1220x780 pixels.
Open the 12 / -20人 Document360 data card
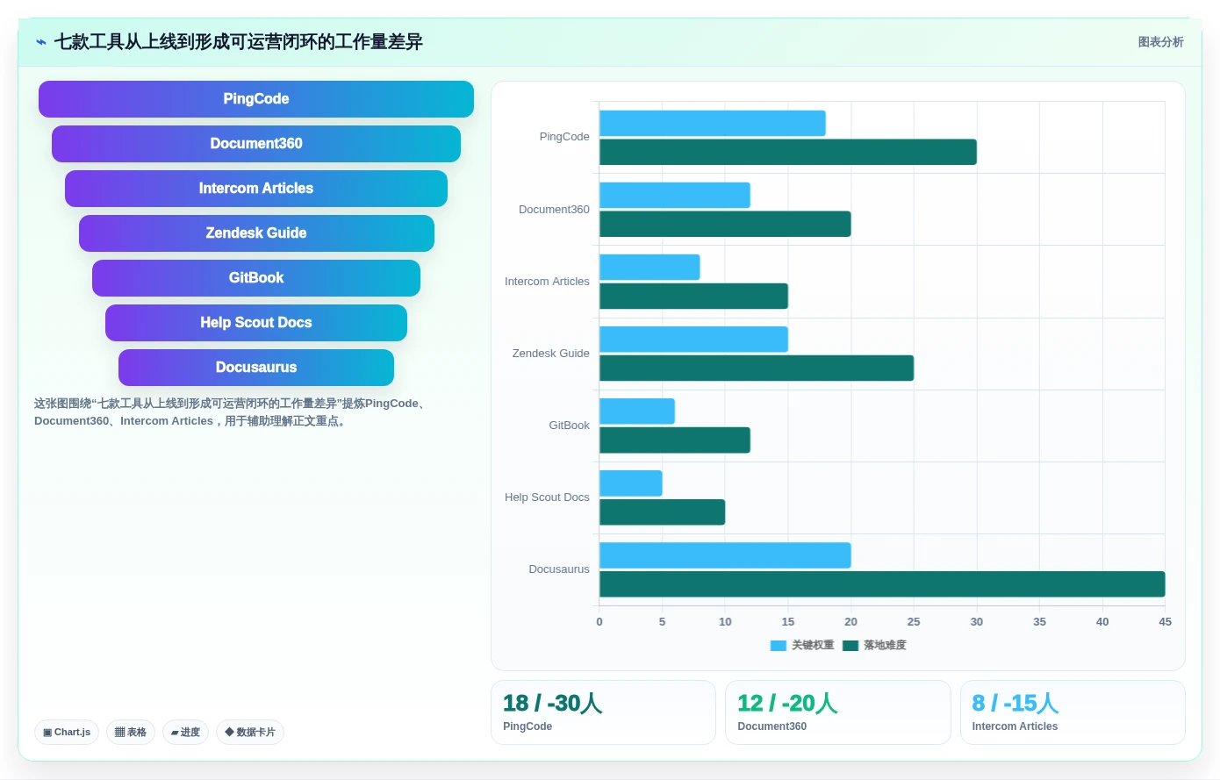(x=838, y=712)
